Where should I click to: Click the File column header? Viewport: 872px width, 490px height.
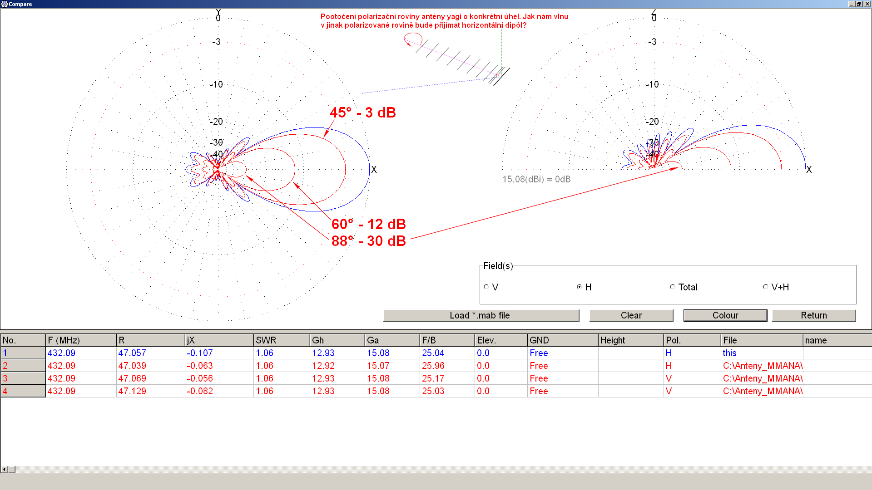(761, 340)
